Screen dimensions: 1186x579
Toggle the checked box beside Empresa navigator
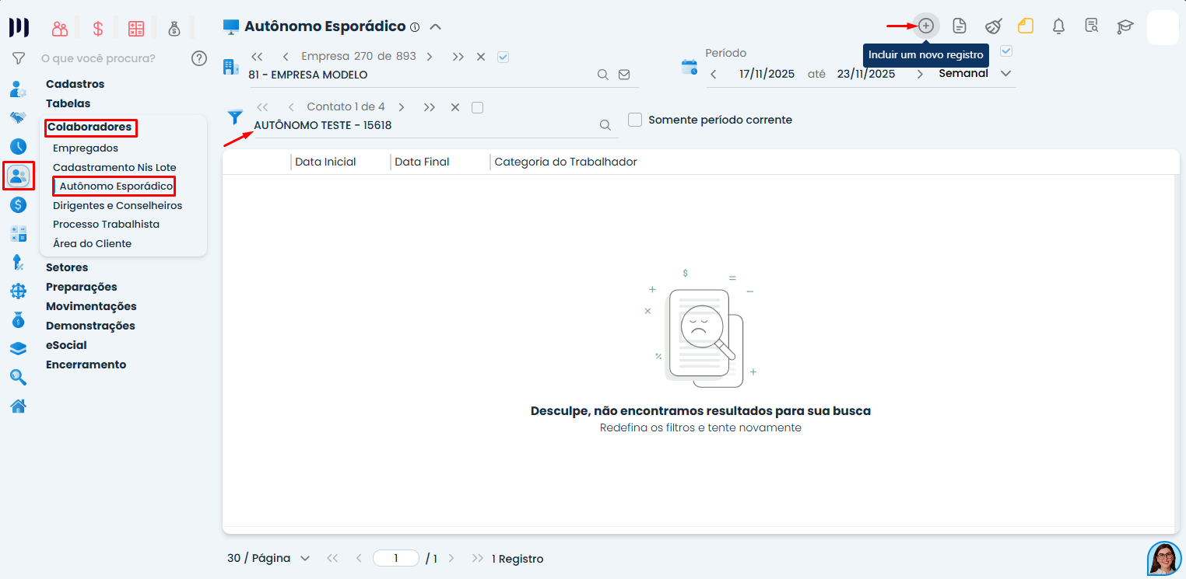[503, 57]
